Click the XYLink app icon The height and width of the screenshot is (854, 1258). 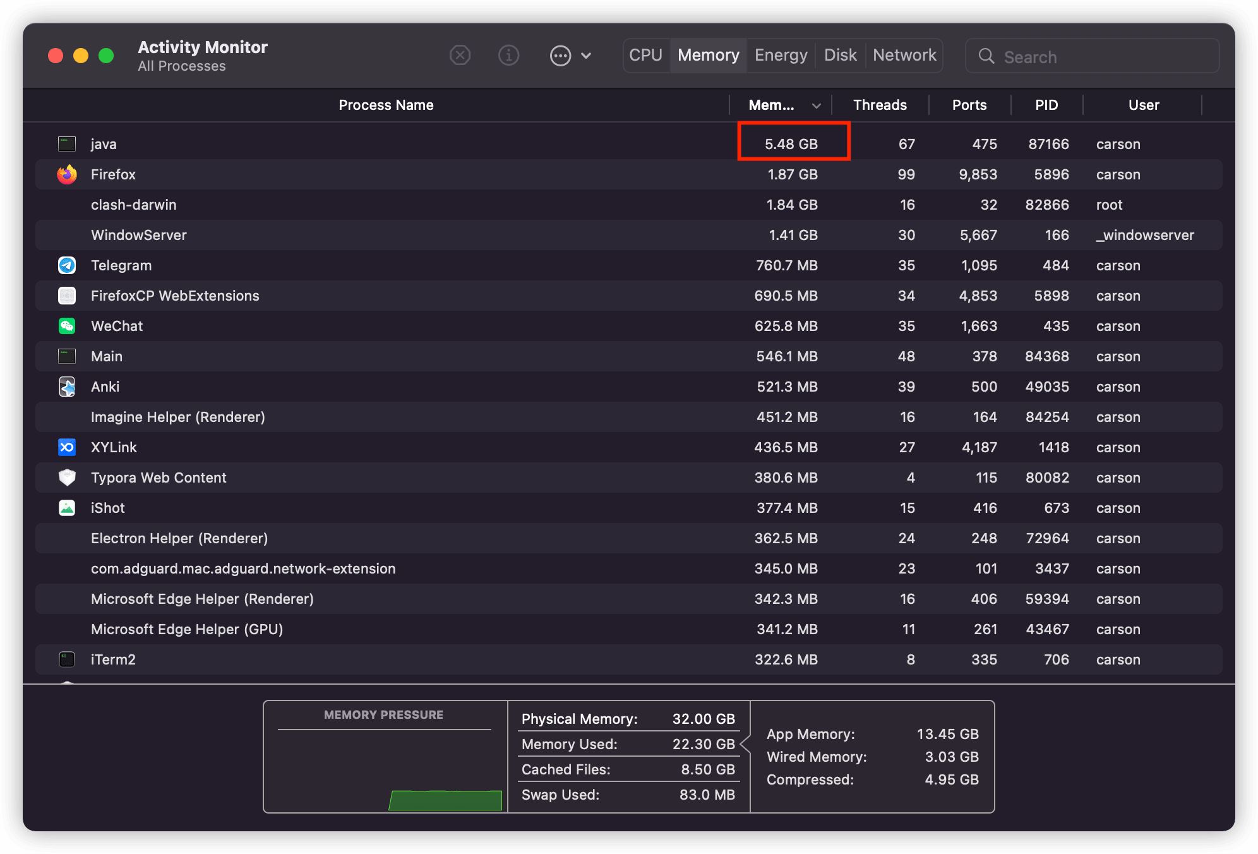(67, 447)
